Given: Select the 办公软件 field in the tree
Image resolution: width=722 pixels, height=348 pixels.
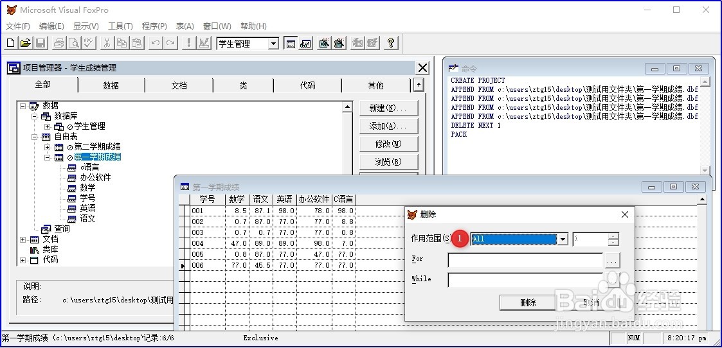Looking at the screenshot, I should [x=95, y=177].
